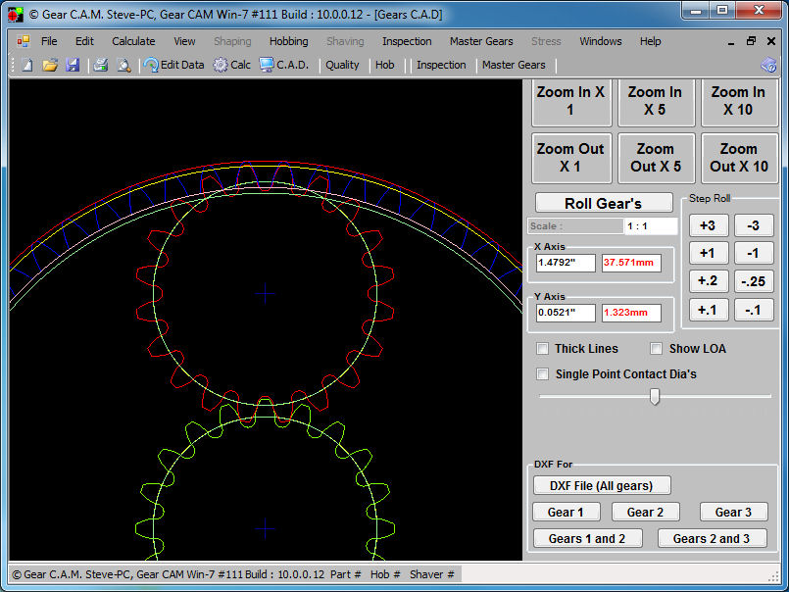Restore down the Gears C.A.D child window

point(751,41)
